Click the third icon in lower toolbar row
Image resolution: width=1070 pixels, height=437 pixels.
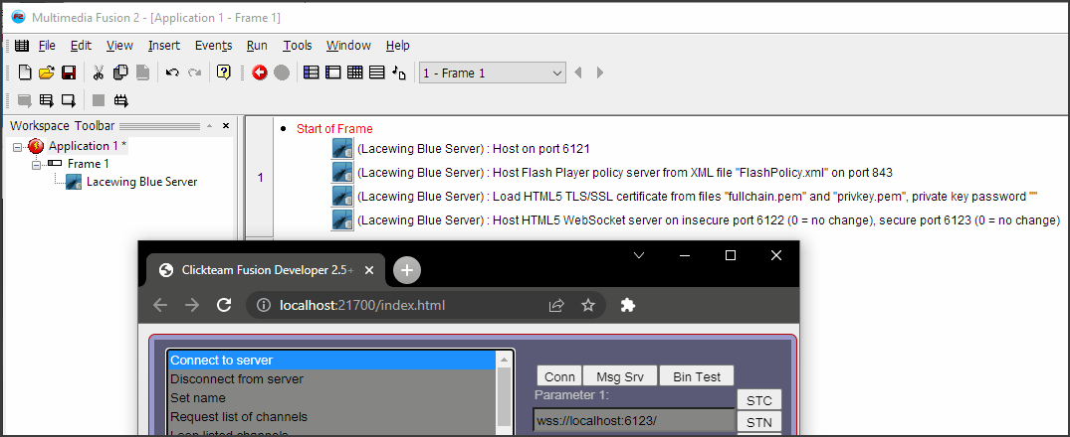(x=69, y=100)
